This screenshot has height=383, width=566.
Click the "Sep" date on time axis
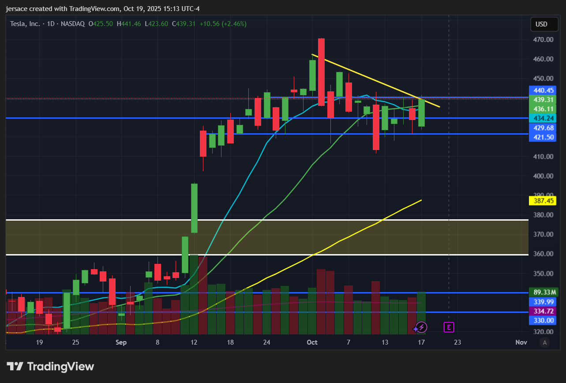pos(121,342)
